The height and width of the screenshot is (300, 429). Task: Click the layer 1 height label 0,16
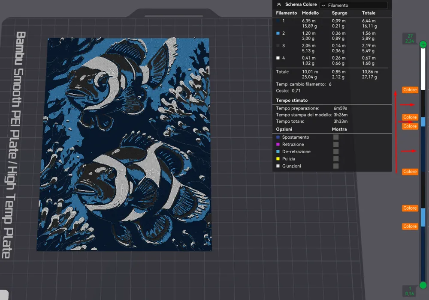tap(410, 294)
